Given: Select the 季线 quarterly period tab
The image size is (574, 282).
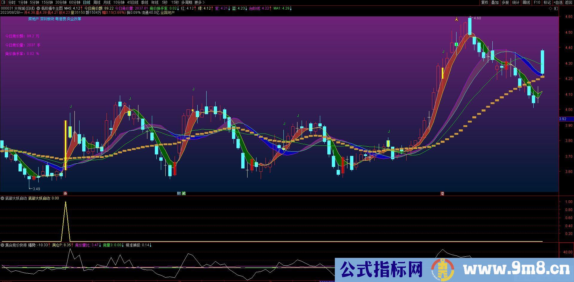Looking at the screenshot, I should (144, 2).
